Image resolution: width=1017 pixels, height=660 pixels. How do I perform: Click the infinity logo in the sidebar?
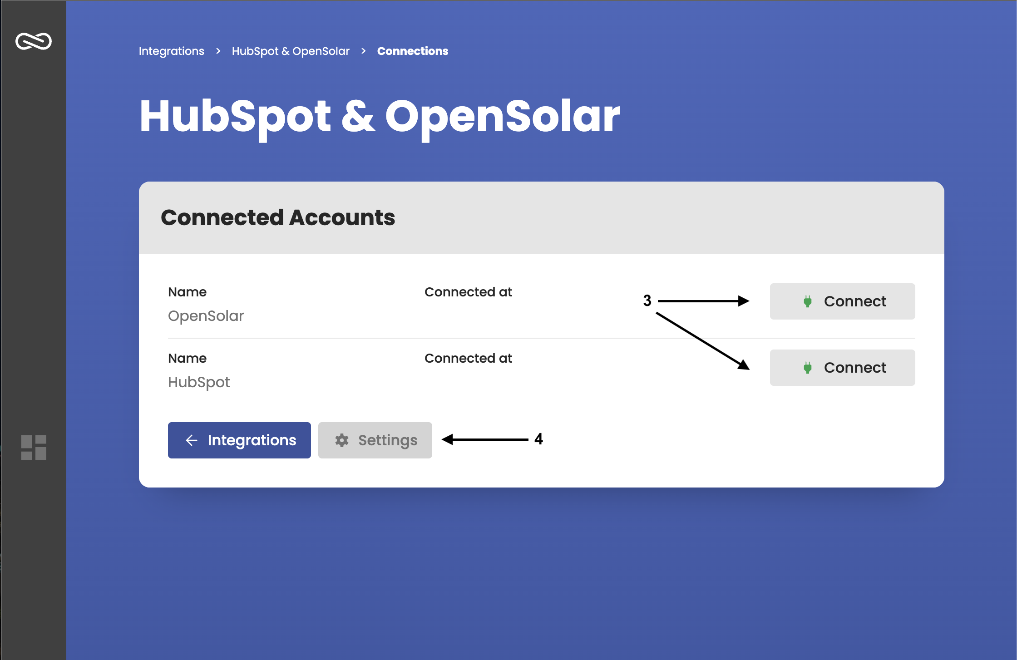click(x=34, y=41)
